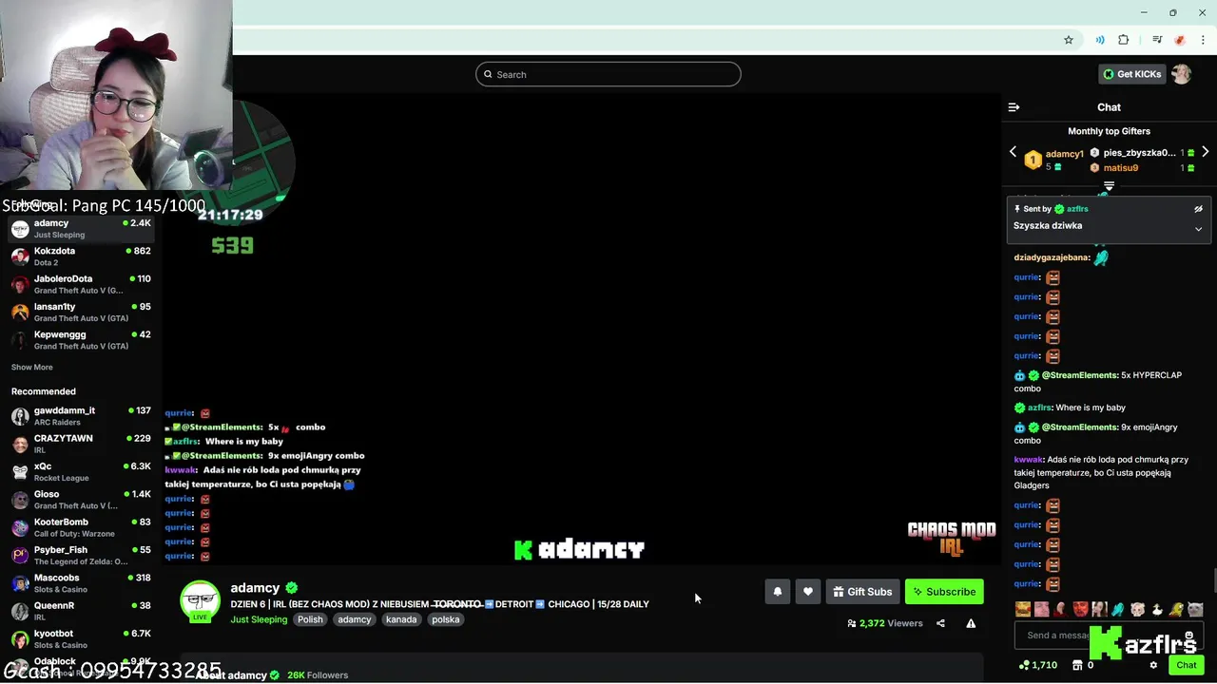Open KooterBomb recommended channel

[x=81, y=527]
